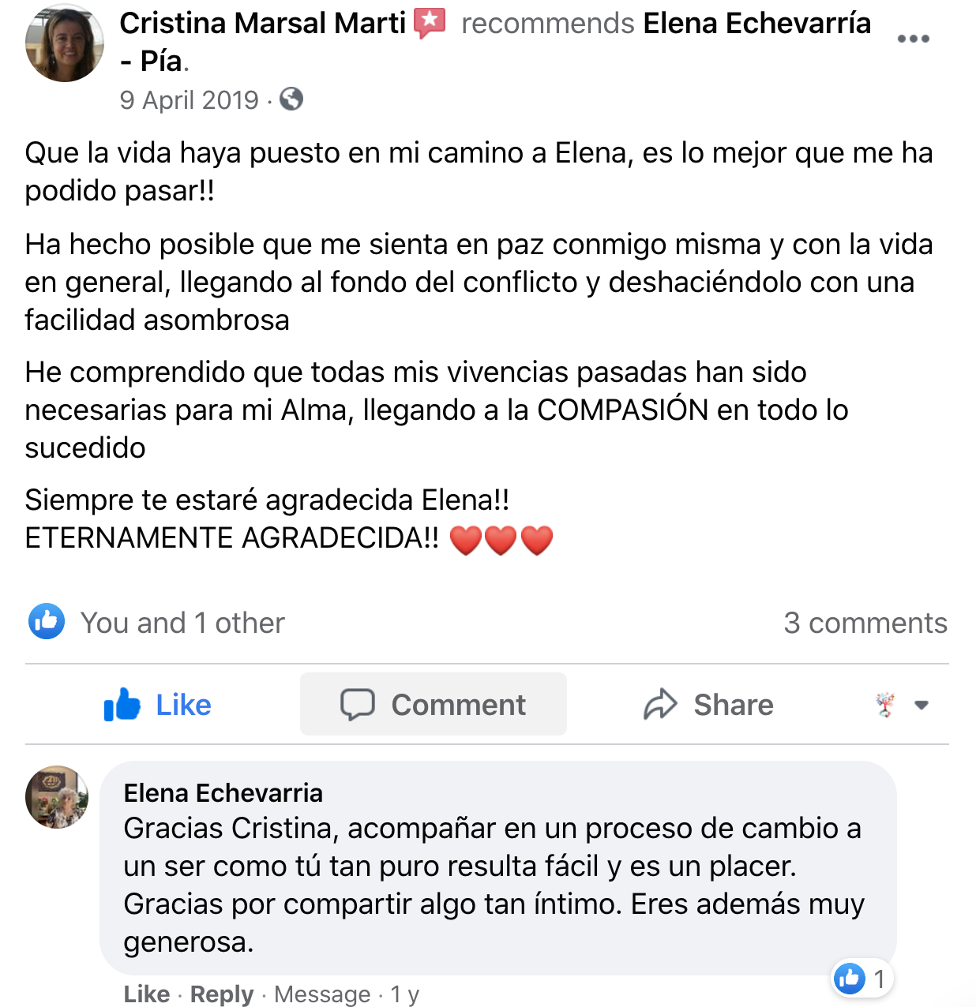The height and width of the screenshot is (1007, 976).
Task: Click the '9 April 2019' post date
Action: tap(189, 100)
